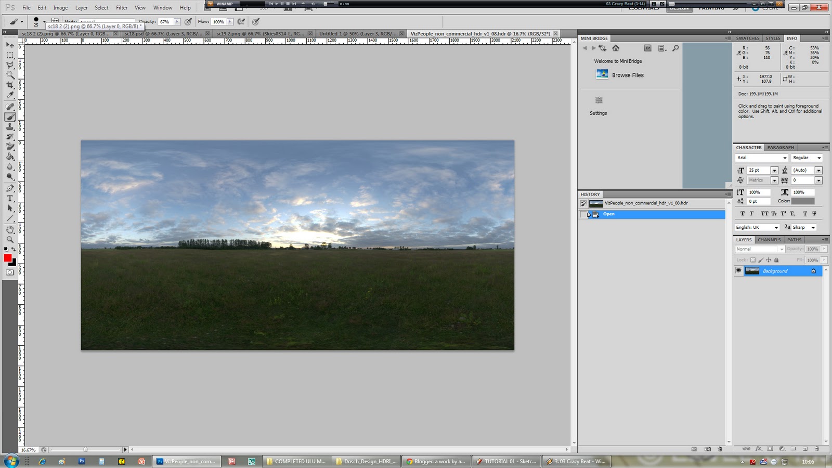Image resolution: width=832 pixels, height=468 pixels.
Task: Open the Filter menu
Action: (x=122, y=7)
